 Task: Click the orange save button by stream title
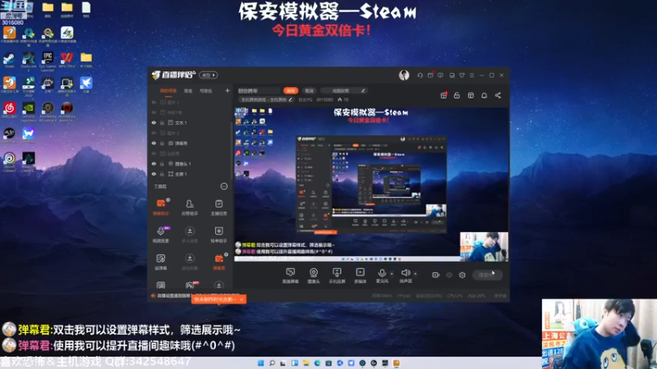[291, 90]
